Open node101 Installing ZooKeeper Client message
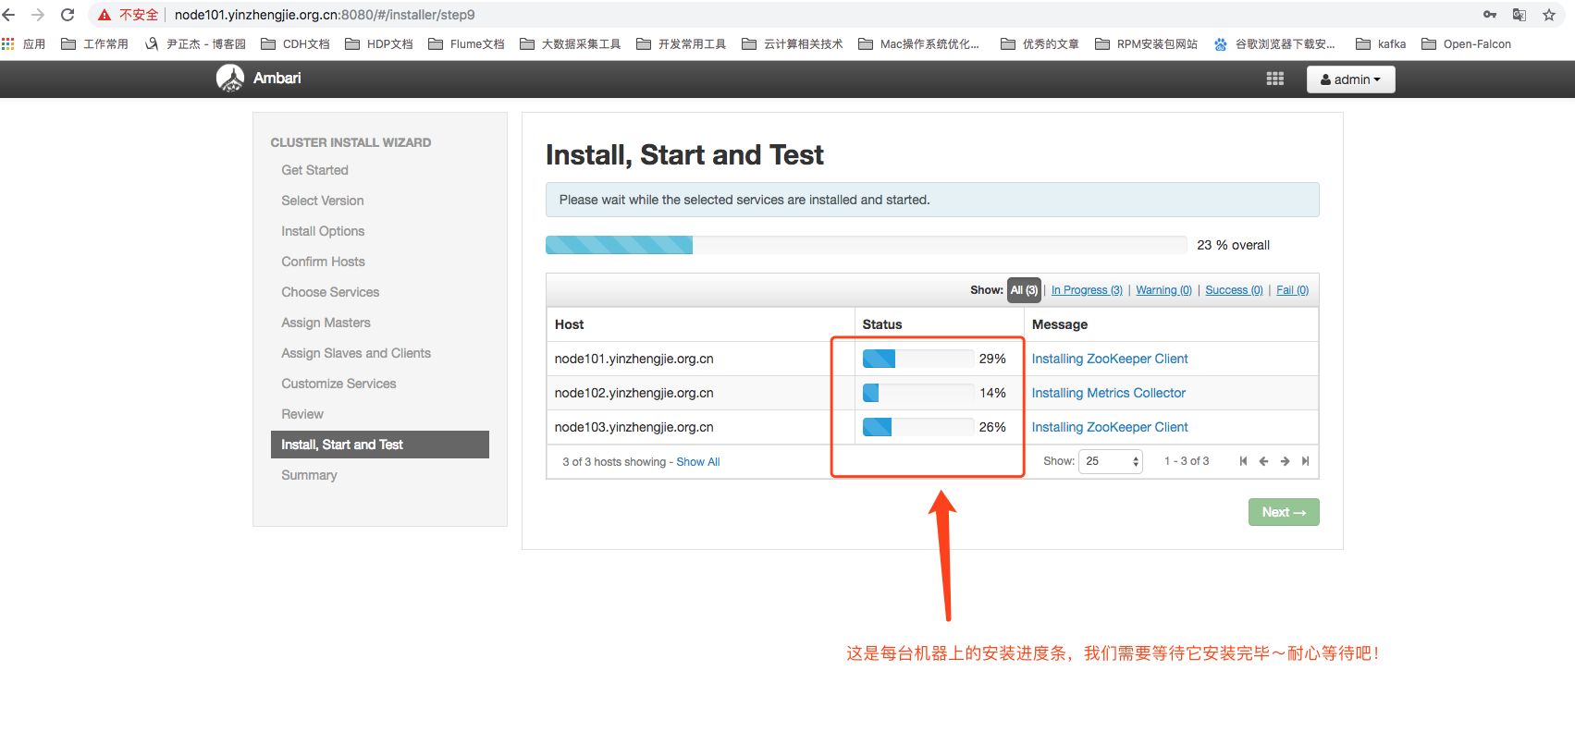This screenshot has width=1575, height=756. 1110,359
